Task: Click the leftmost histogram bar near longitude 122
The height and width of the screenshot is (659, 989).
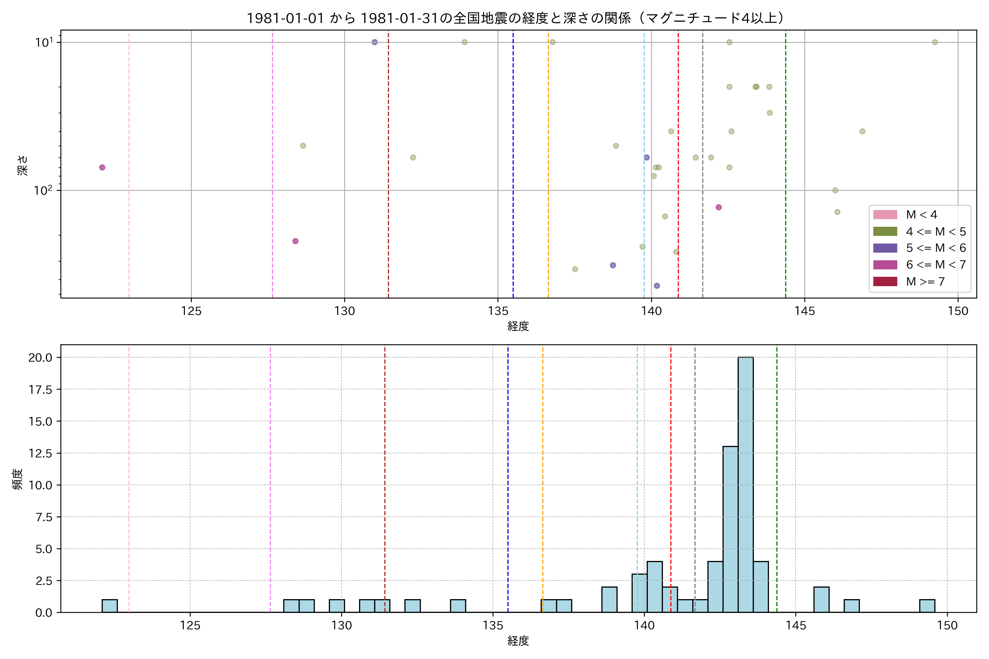Action: tap(110, 606)
